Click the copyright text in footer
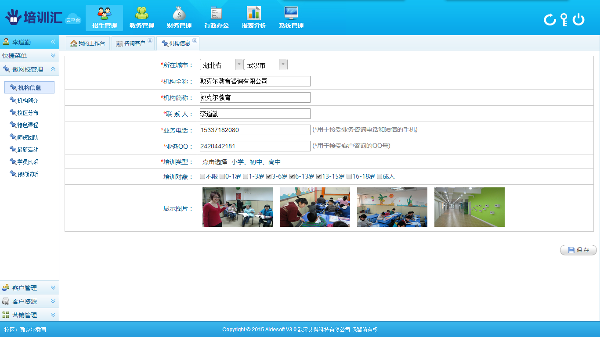Viewport: 600px width, 337px height. coord(300,330)
